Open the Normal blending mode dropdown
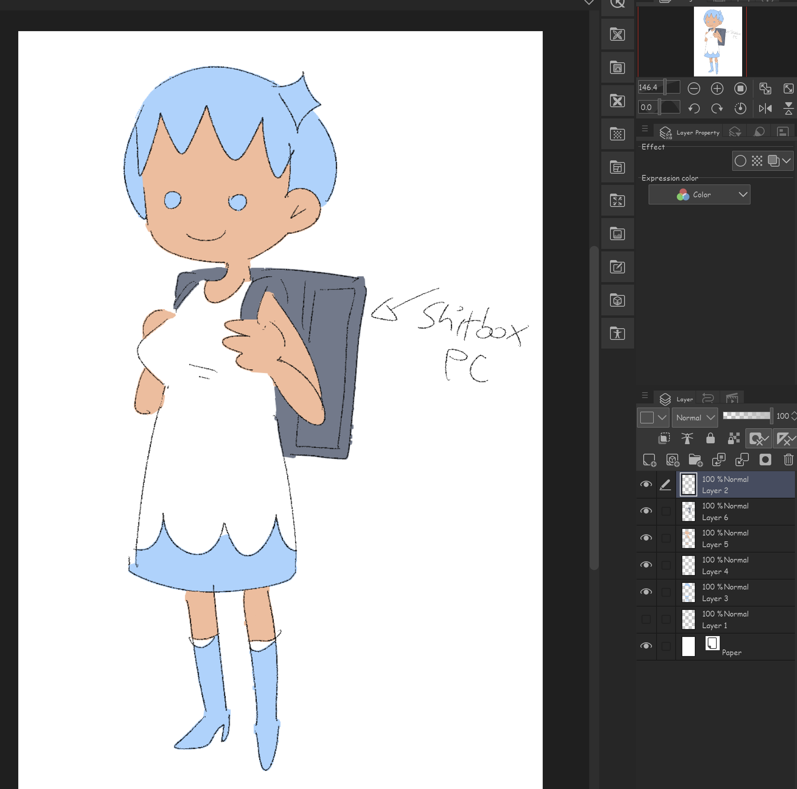Screen dimensions: 797x789 click(x=695, y=418)
